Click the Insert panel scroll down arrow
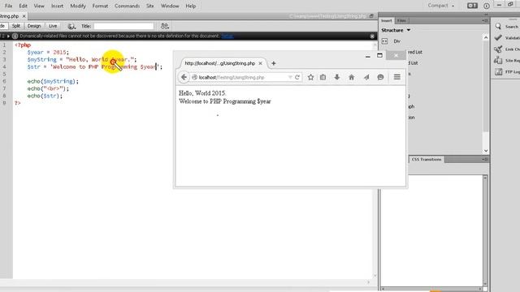Viewport: 520px width, 292px height. (486, 151)
